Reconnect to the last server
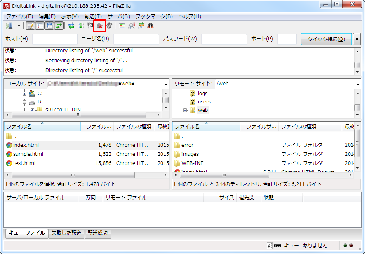365x254 pixels. pos(109,26)
